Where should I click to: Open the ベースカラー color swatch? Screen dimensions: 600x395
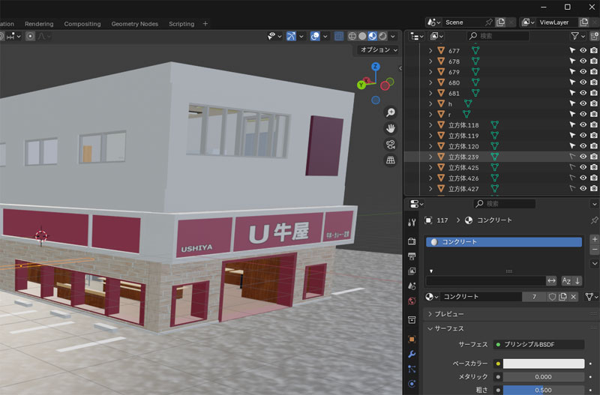[x=543, y=364]
